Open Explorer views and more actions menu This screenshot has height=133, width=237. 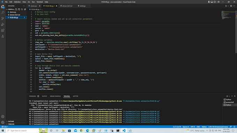pos(24,6)
